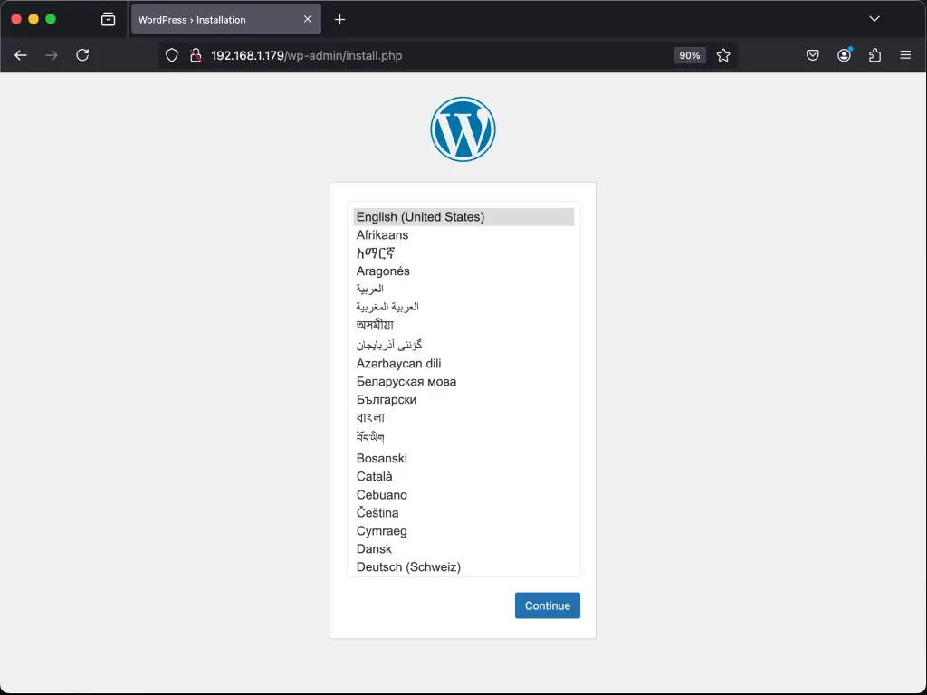Open the extensions icon in the toolbar
Viewport: 927px width, 695px height.
874,55
